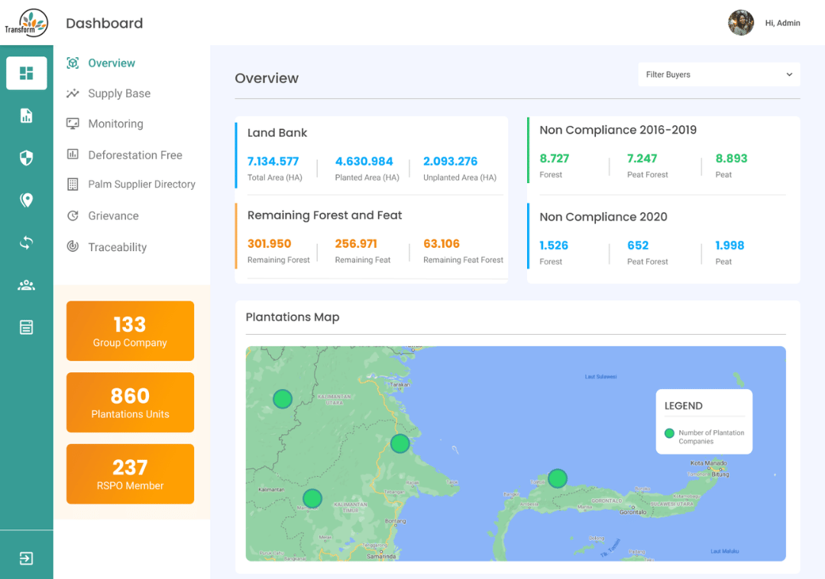Select the people group icon in sidebar
This screenshot has height=579, width=825.
pos(27,285)
